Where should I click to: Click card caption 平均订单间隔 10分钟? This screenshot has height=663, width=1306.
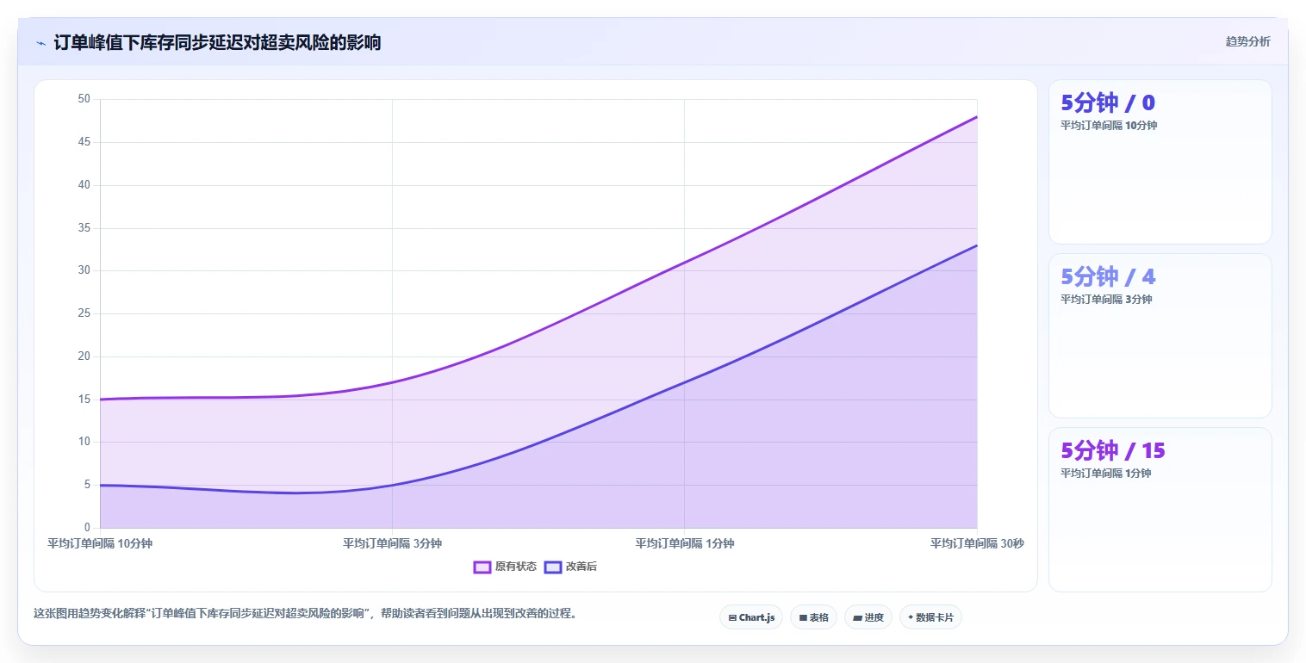coord(1109,126)
